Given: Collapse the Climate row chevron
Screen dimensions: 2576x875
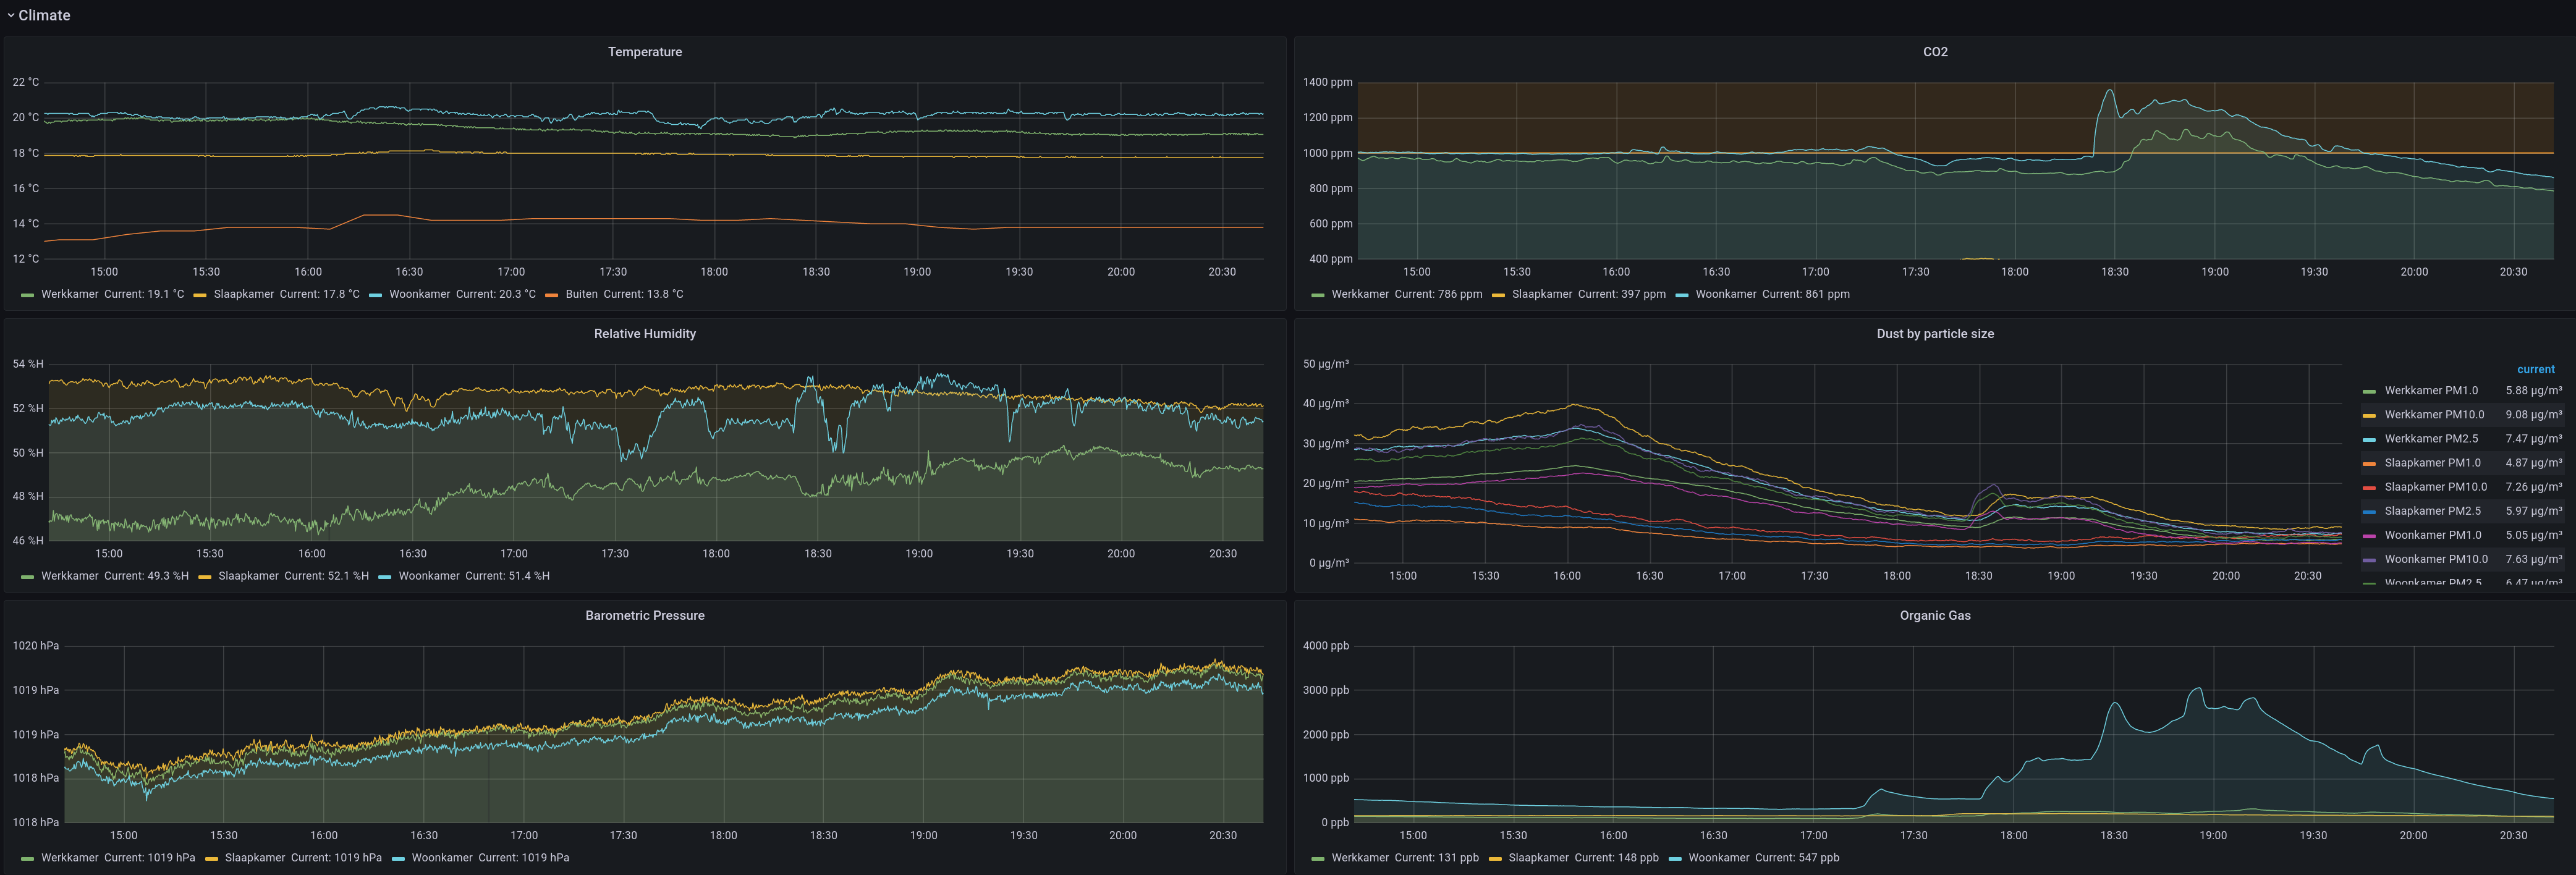Looking at the screenshot, I should point(10,15).
